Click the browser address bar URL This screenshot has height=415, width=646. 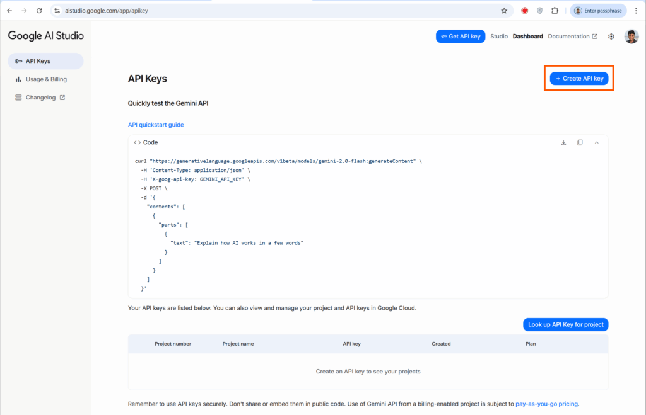coord(107,11)
